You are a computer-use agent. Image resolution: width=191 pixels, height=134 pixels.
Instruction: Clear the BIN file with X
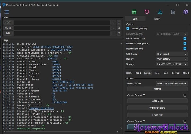[119, 33]
